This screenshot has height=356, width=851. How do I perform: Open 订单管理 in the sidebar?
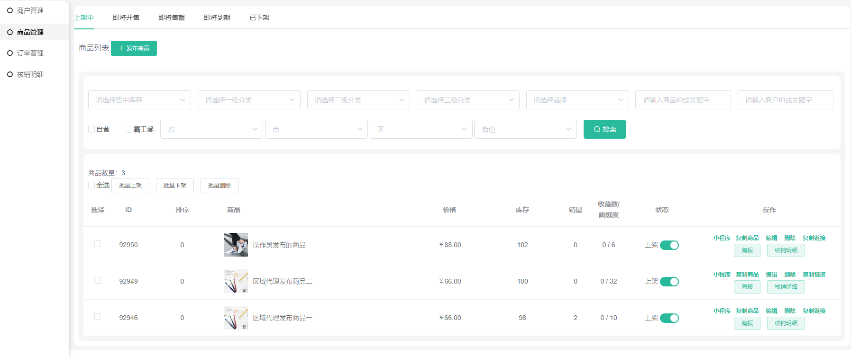coord(30,53)
